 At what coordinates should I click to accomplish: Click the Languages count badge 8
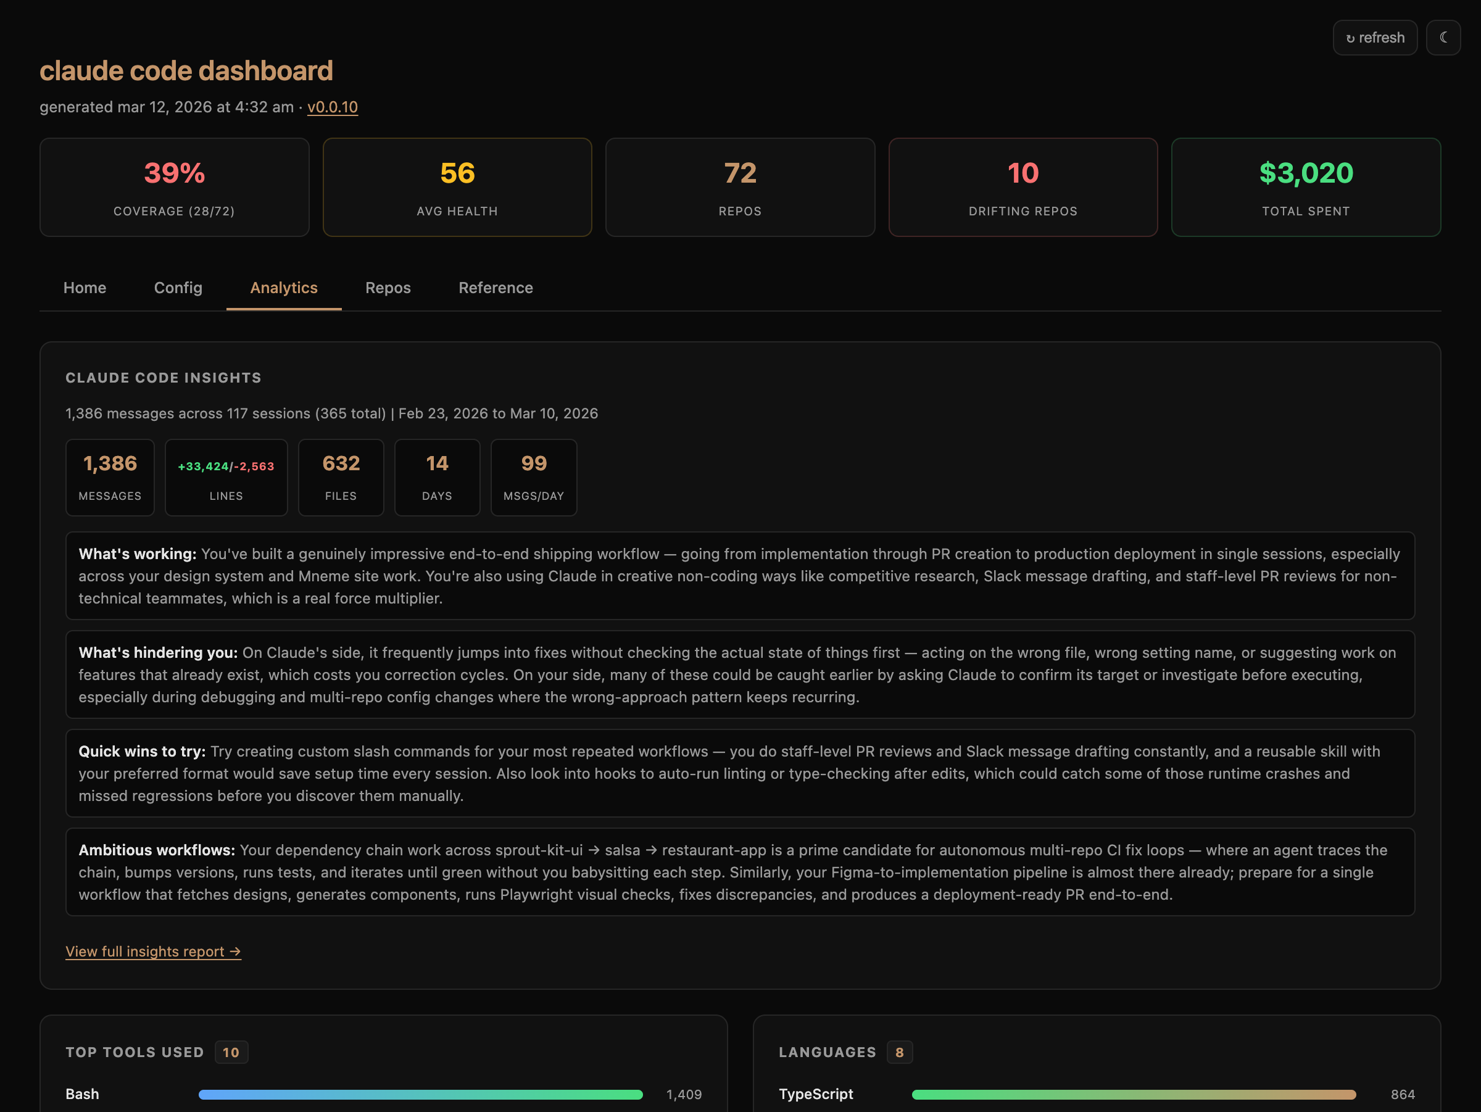click(x=899, y=1052)
